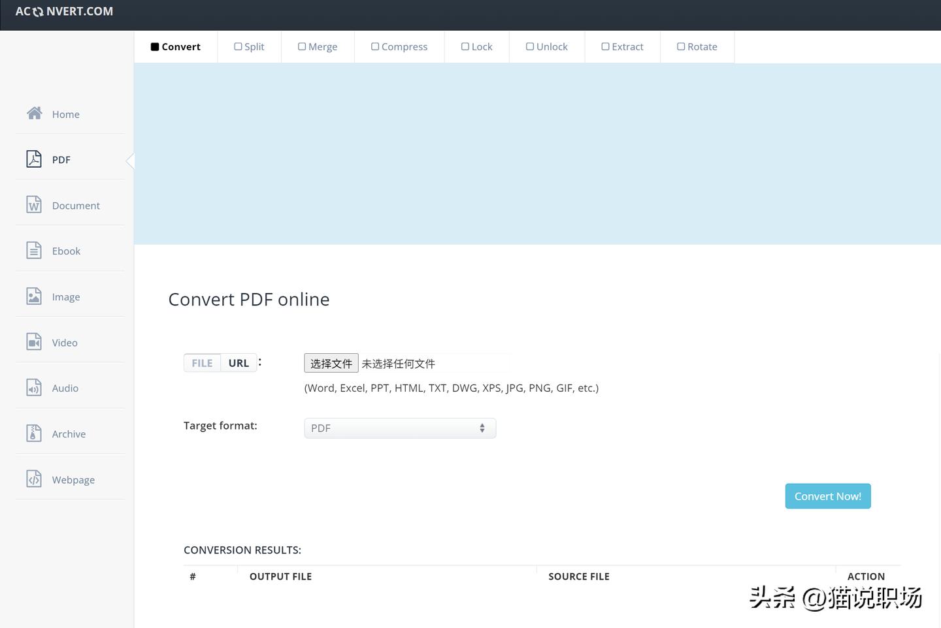Switch input mode to URL
Image resolution: width=941 pixels, height=628 pixels.
239,363
